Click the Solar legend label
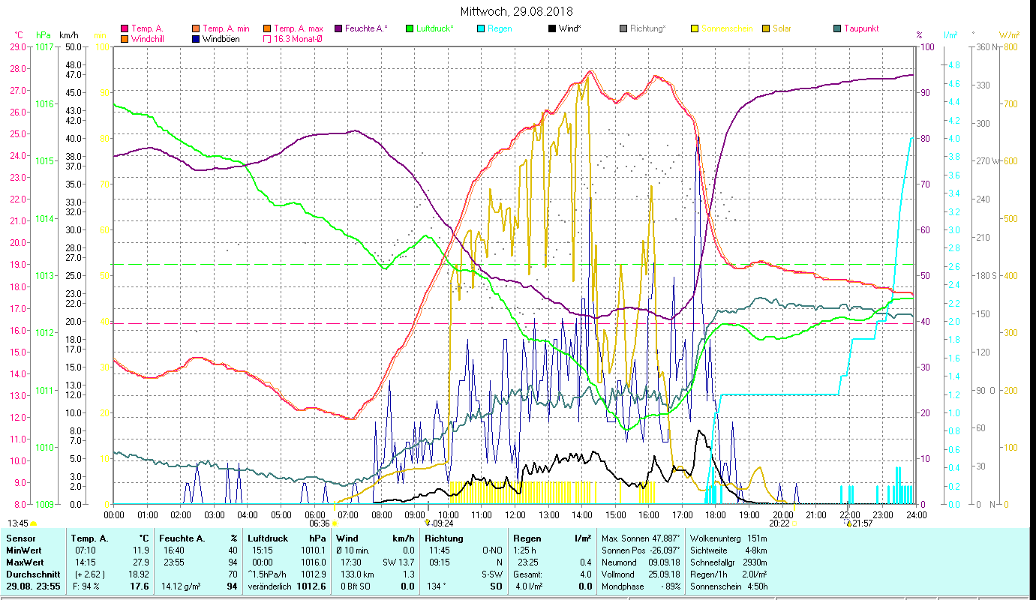Image resolution: width=1036 pixels, height=600 pixels. 782,28
